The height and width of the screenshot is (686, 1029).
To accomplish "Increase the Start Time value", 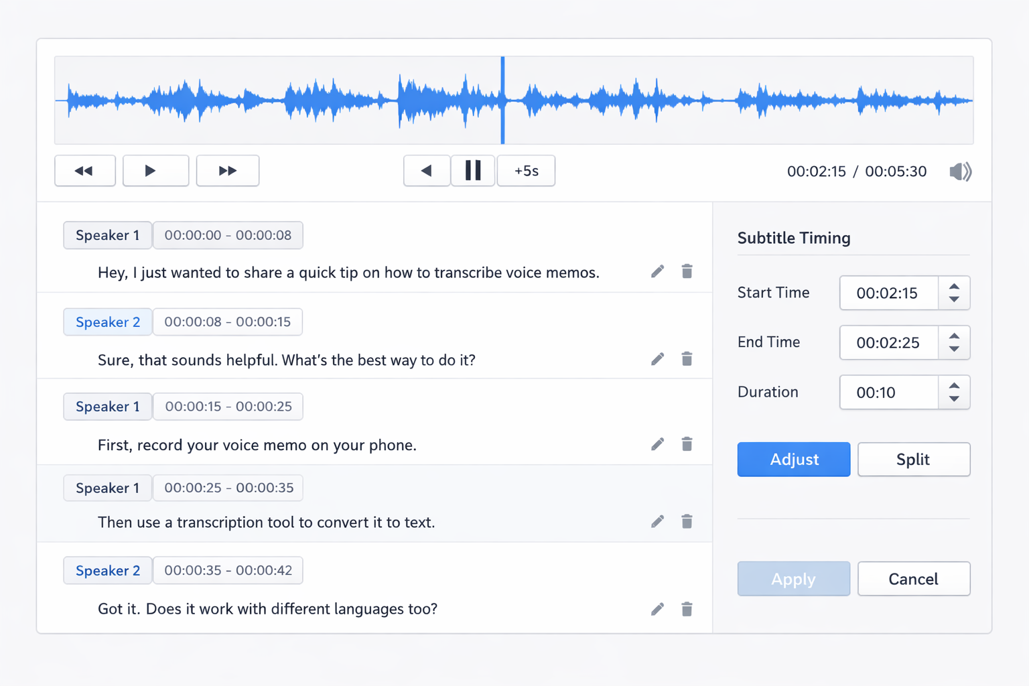I will point(954,287).
